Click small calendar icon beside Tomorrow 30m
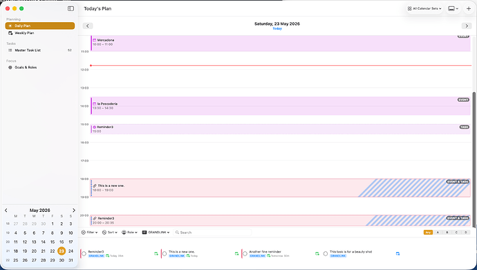 coord(269,255)
